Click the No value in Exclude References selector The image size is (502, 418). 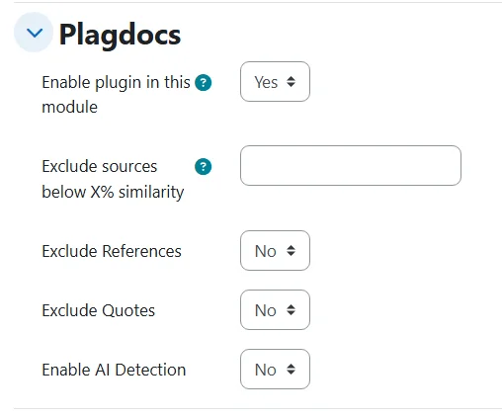click(x=265, y=251)
